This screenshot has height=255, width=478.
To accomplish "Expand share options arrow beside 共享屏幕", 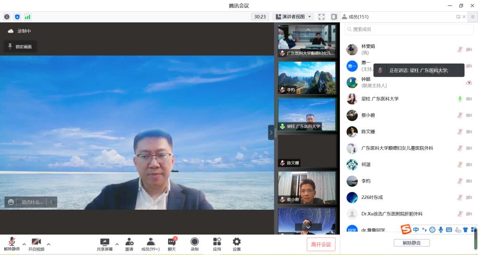I will [x=117, y=244].
